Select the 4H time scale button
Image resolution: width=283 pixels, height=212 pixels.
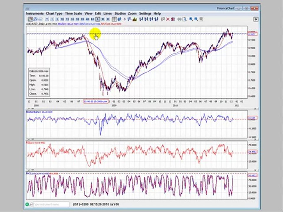point(88,19)
